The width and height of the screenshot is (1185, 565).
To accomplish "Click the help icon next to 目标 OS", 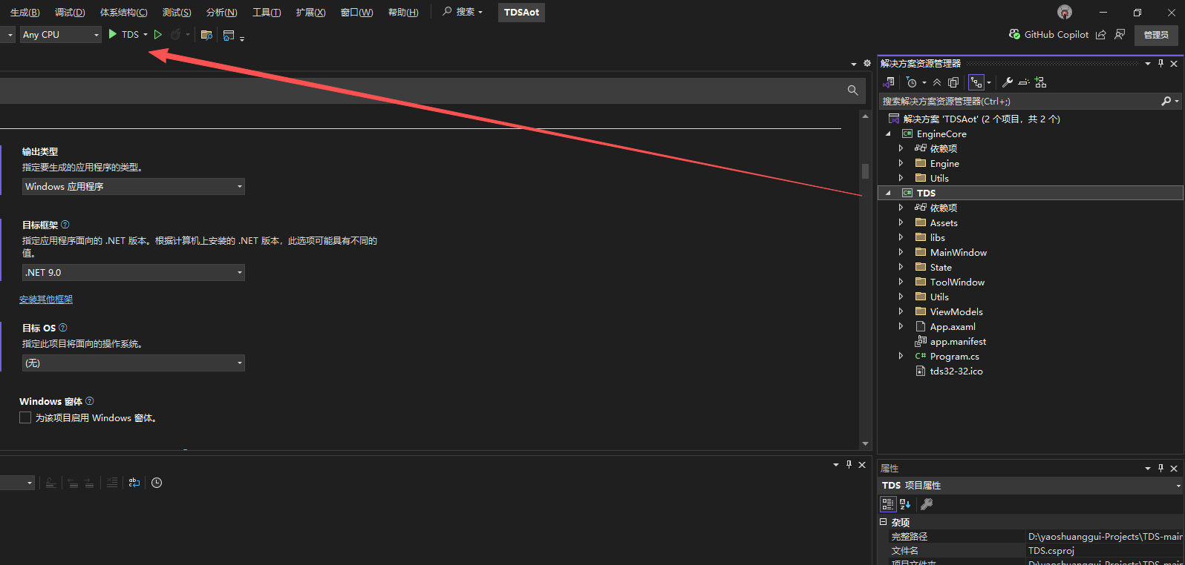I will coord(62,328).
